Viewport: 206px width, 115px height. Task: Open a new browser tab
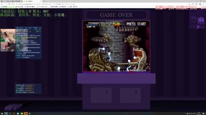click(44, 1)
